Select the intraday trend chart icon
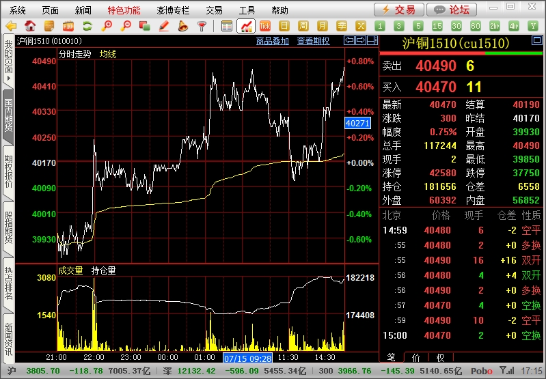The width and height of the screenshot is (546, 379). (246, 26)
